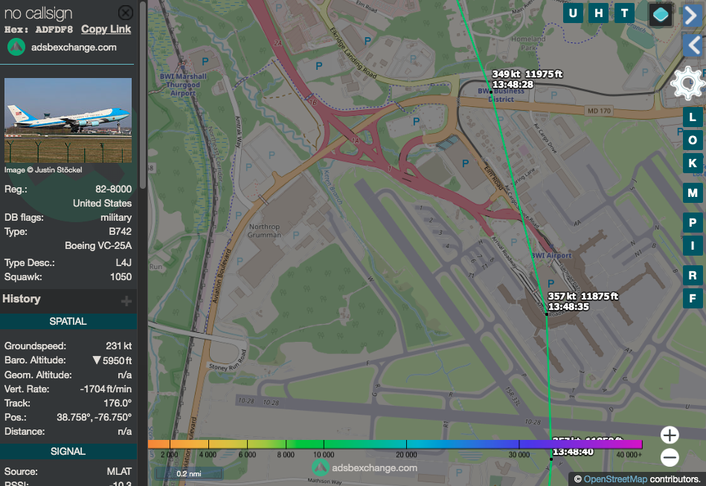This screenshot has width=706, height=486.
Task: Zoom in with the plus button
Action: coord(670,435)
